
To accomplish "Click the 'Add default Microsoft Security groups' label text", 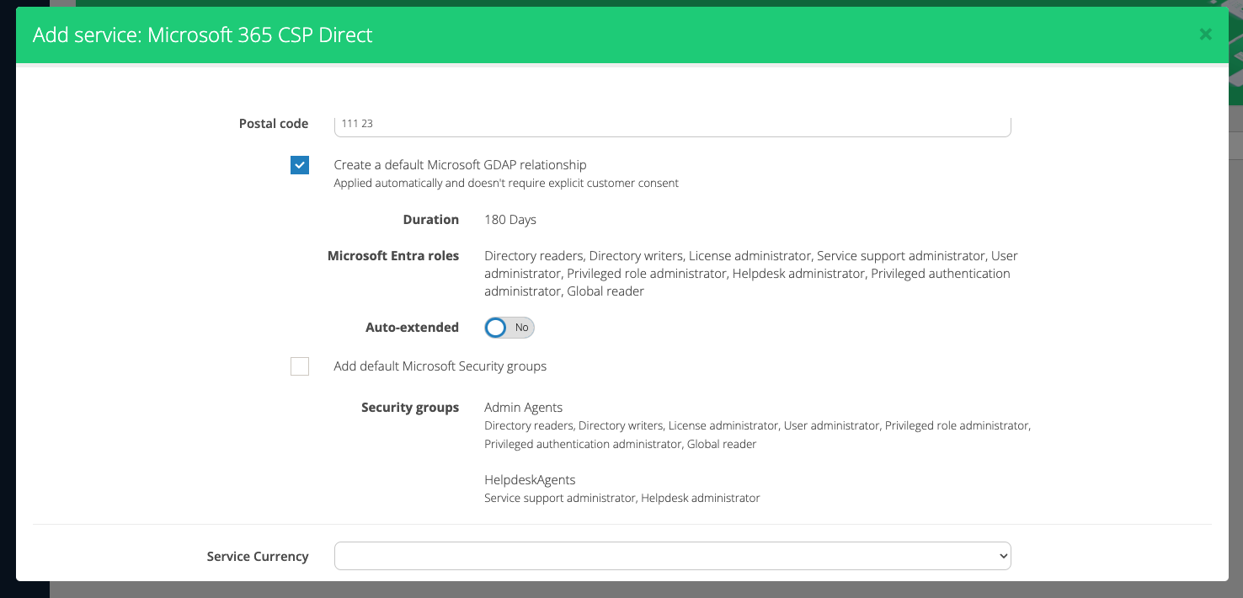I will 440,366.
